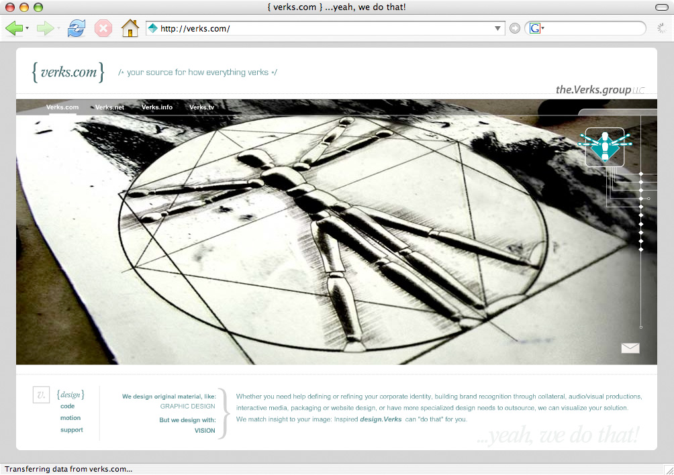
Task: Click the loading activity throbber icon
Action: pos(661,28)
